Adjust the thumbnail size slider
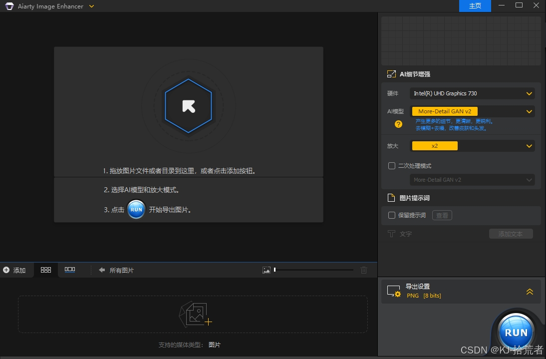This screenshot has height=359, width=546. [314, 270]
